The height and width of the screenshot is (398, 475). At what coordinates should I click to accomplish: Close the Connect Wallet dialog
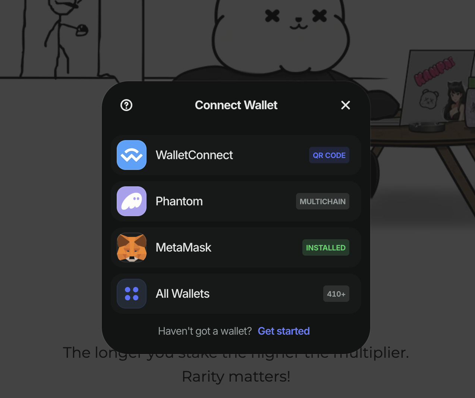(x=346, y=105)
